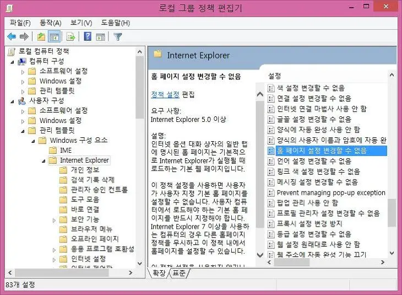This screenshot has height=295, width=402.
Task: Select the 브라우저 메뉴 tree folder
Action: (91, 229)
